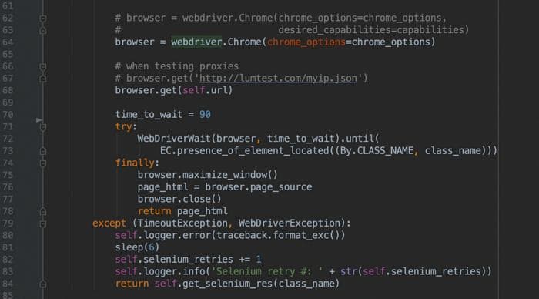Click line number 80 in the gutter
This screenshot has width=539, height=299.
[x=8, y=235]
